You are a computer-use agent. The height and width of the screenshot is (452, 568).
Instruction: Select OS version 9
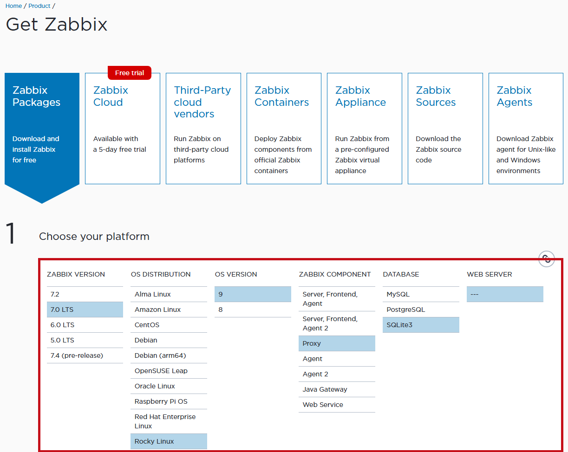pyautogui.click(x=253, y=294)
